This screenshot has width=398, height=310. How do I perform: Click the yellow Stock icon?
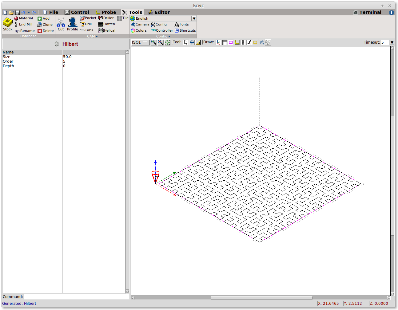[7, 22]
